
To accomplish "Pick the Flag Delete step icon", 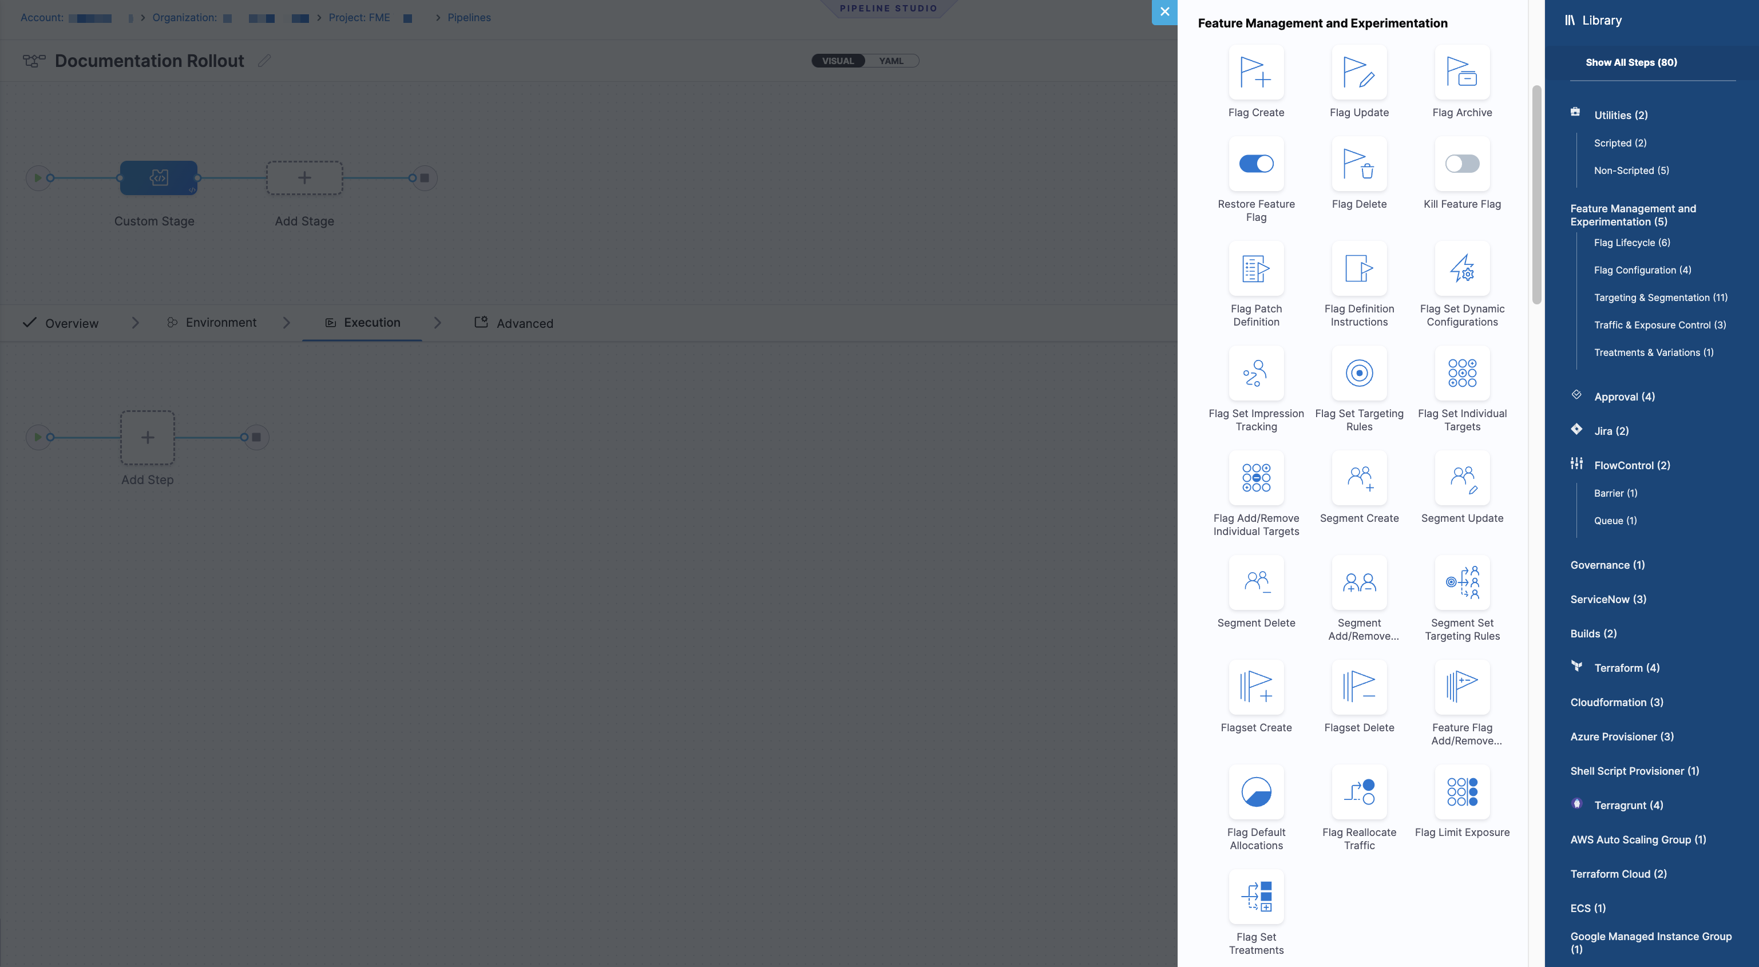I will click(1359, 163).
